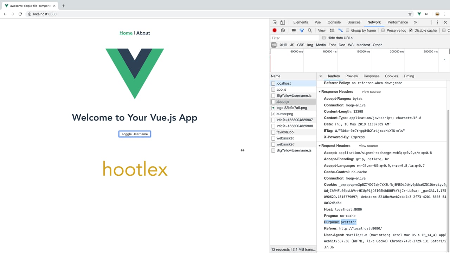This screenshot has height=253, width=450.
Task: Click the browser back arrow
Action: coord(5,14)
